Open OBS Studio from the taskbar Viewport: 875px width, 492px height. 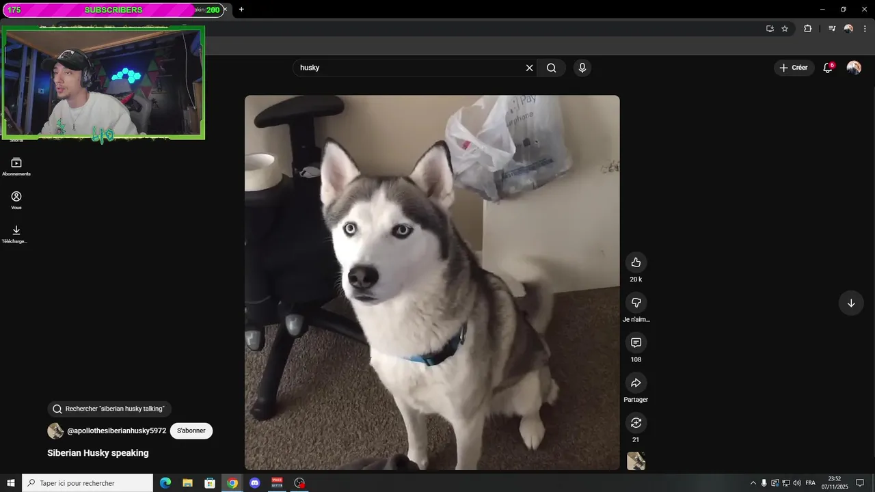pos(299,483)
